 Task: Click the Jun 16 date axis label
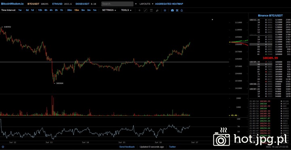pyautogui.click(x=158, y=142)
